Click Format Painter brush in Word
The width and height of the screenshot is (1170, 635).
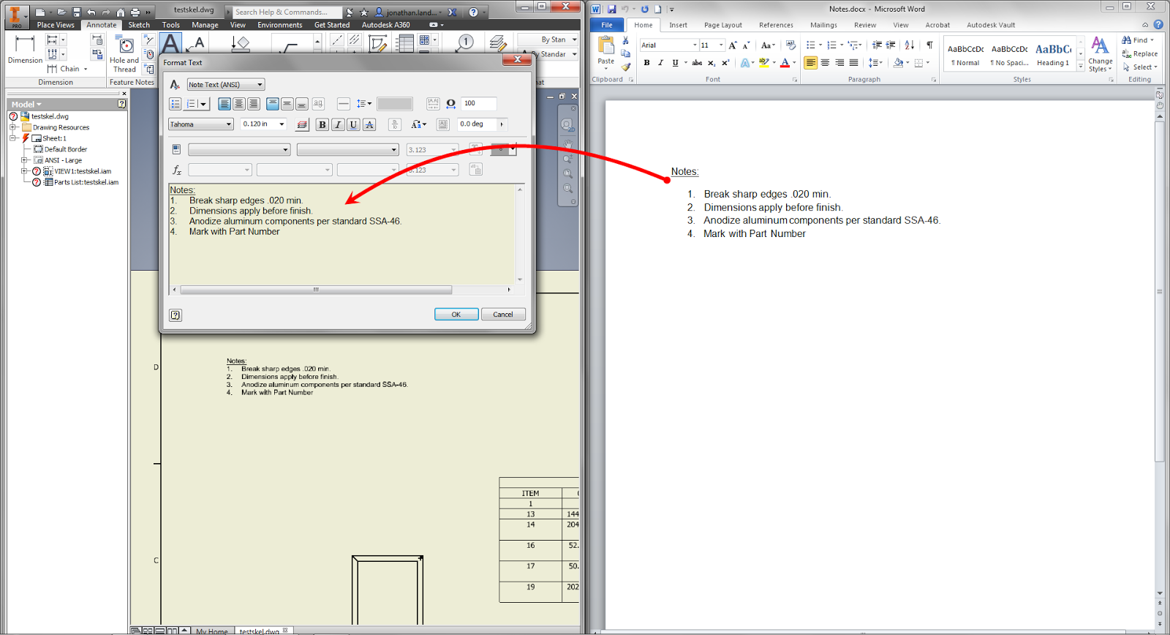[626, 67]
